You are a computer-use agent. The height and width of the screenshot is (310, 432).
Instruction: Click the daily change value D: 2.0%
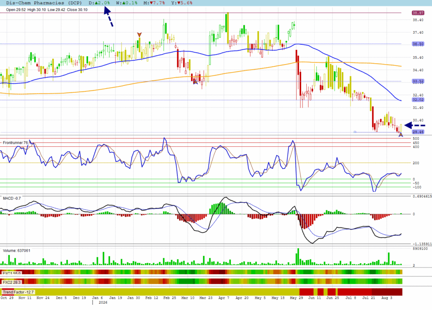tap(99, 3)
